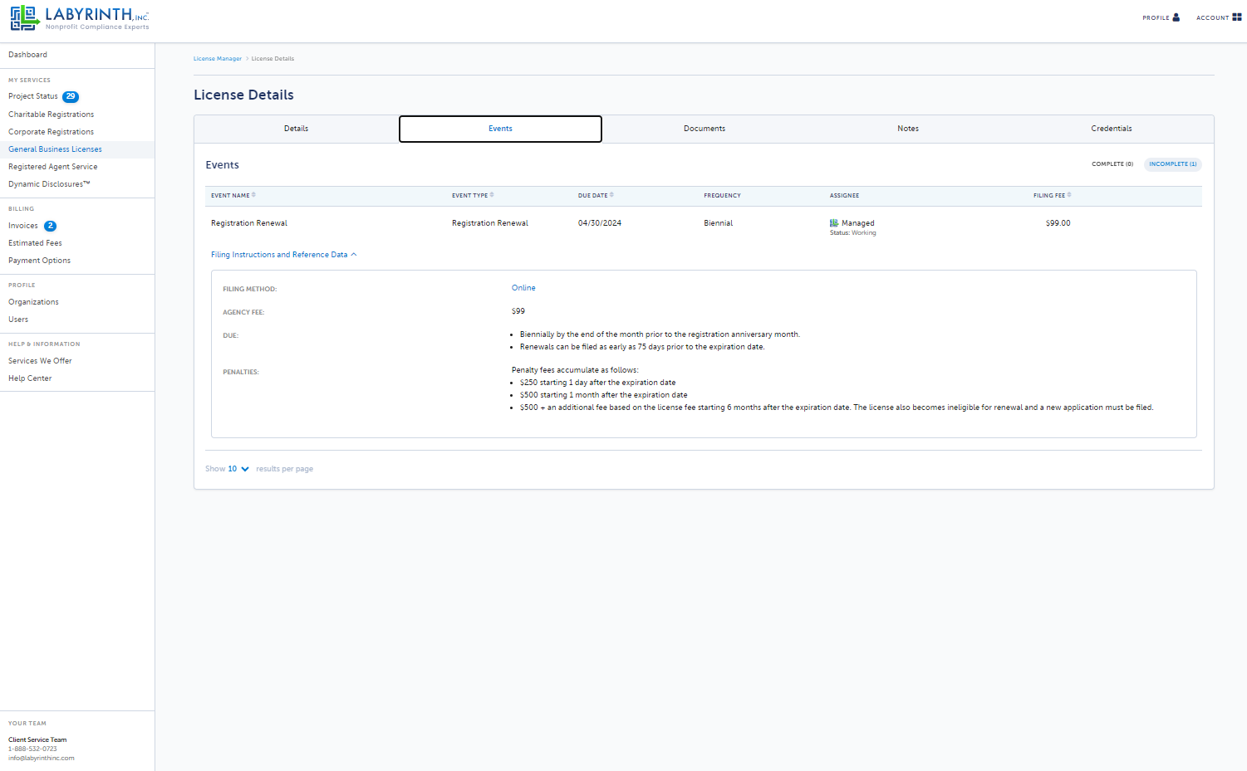Screen dimensions: 1247x771
Task: Open the Profile user icon
Action: coord(1176,17)
